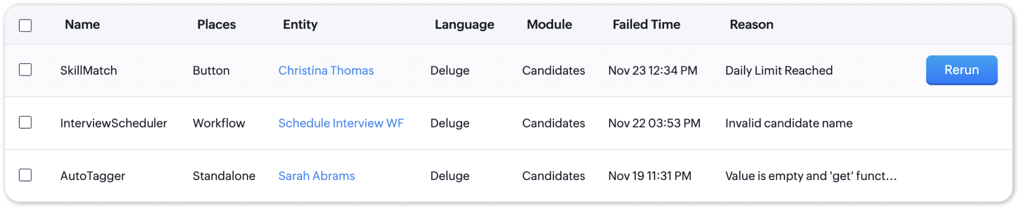Click the Rerun button

[x=961, y=70]
